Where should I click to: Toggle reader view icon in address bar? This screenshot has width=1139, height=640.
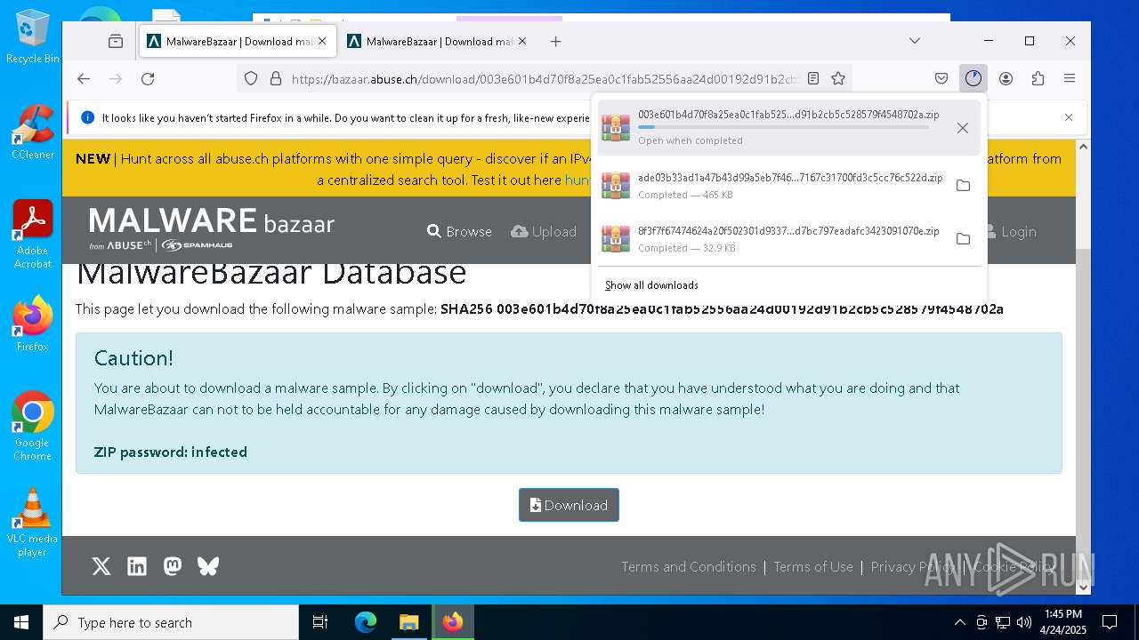(813, 78)
